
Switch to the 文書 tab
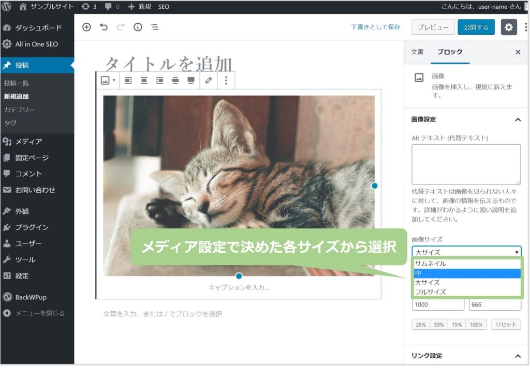coord(417,52)
